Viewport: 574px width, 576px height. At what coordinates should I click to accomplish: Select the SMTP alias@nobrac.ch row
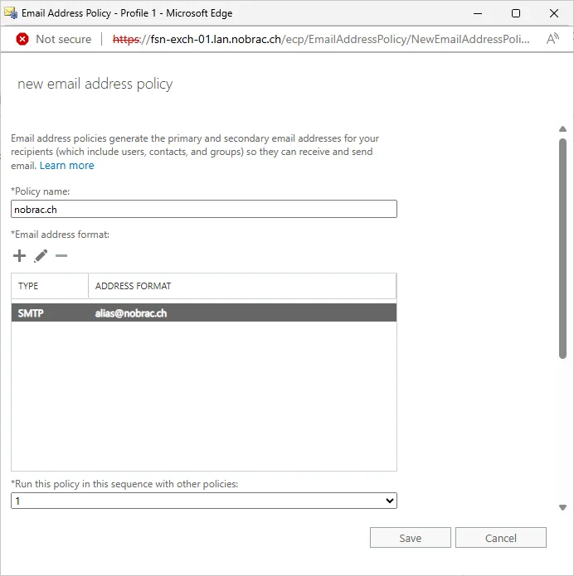pos(204,312)
